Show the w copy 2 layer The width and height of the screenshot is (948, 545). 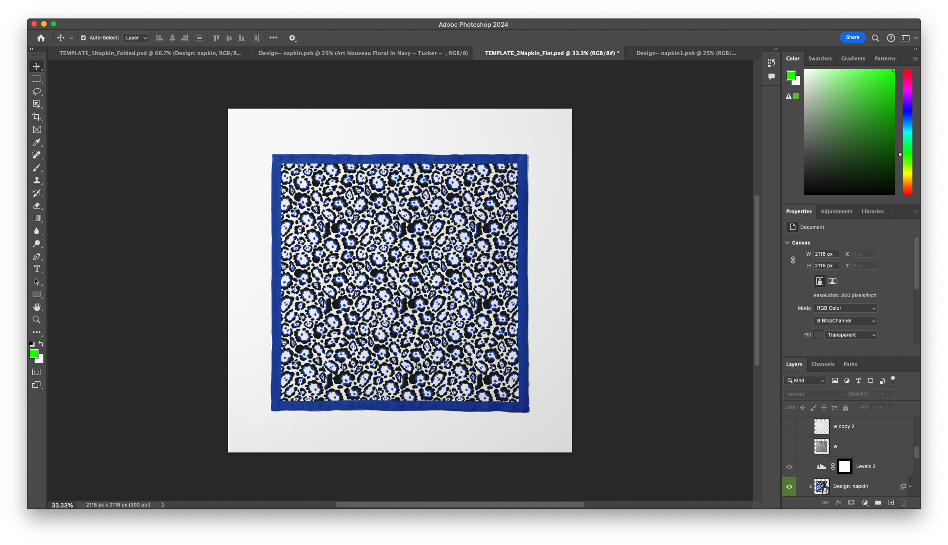pos(789,427)
